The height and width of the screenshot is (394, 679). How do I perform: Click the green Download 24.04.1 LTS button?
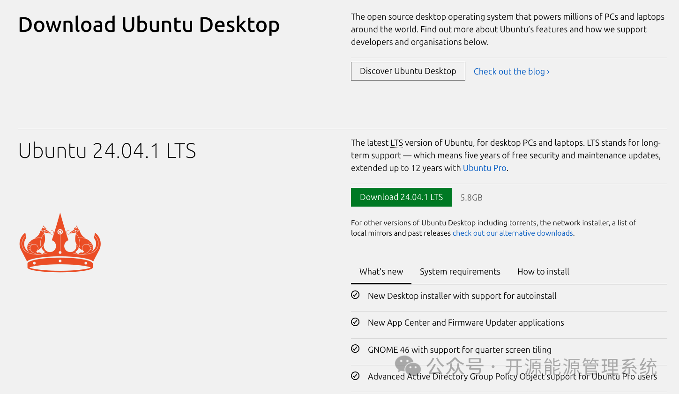[x=401, y=197]
